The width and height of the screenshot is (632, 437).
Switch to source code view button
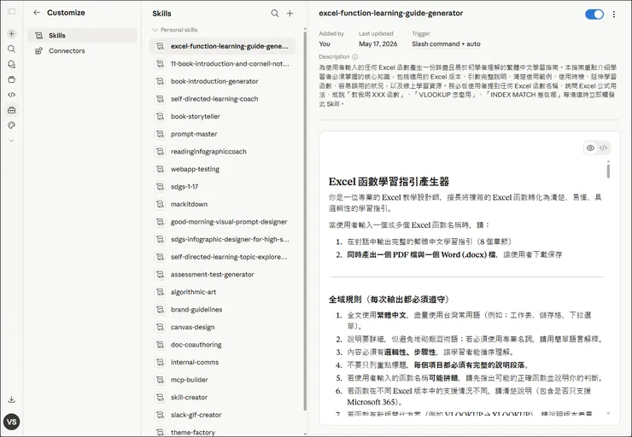pyautogui.click(x=603, y=148)
